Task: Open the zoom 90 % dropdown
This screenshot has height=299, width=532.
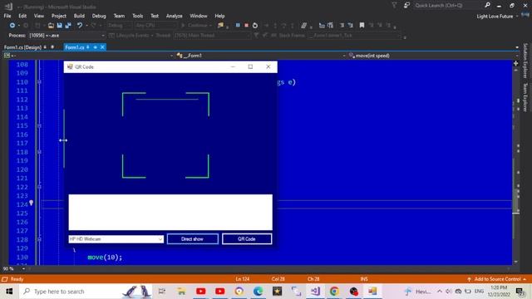Action: (x=23, y=268)
